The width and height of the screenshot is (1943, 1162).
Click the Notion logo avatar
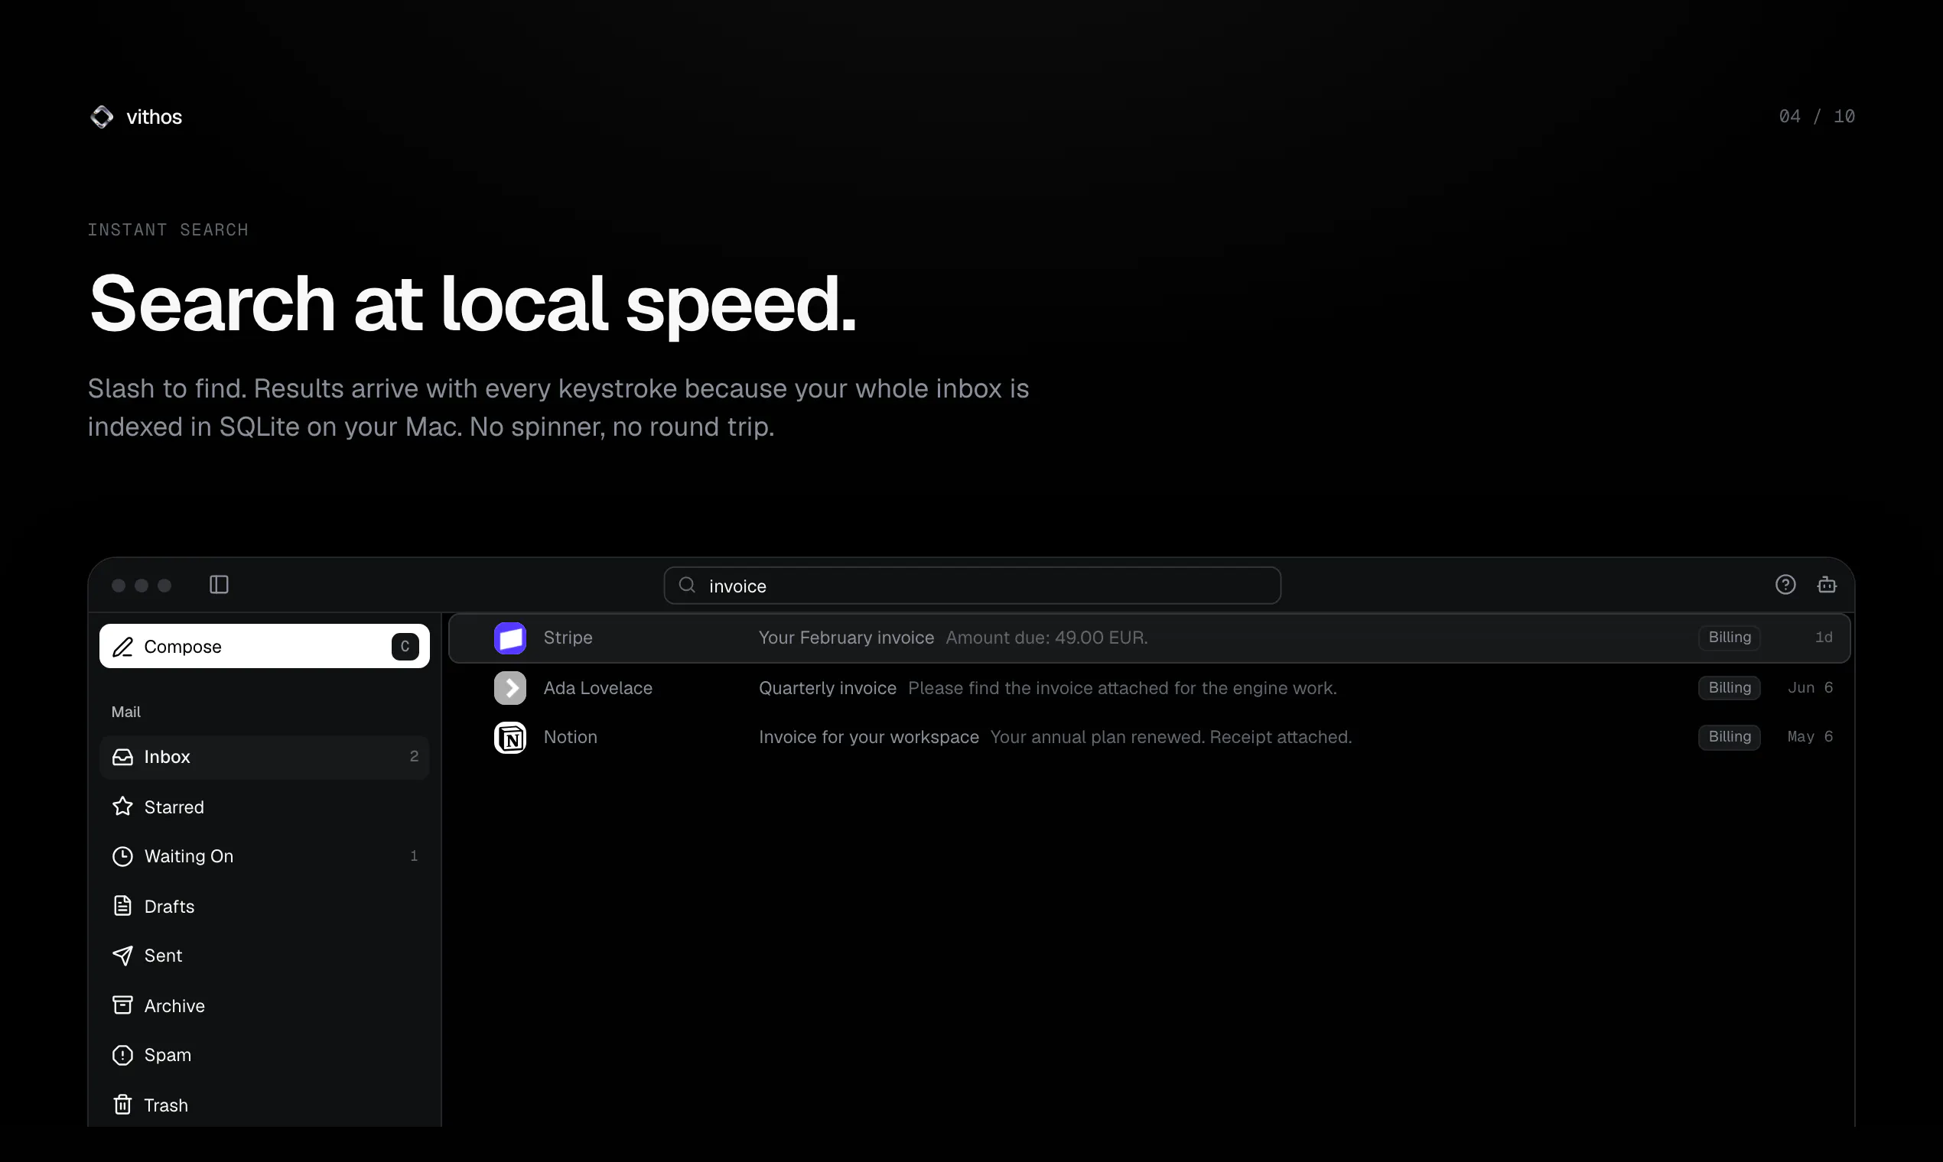point(510,738)
